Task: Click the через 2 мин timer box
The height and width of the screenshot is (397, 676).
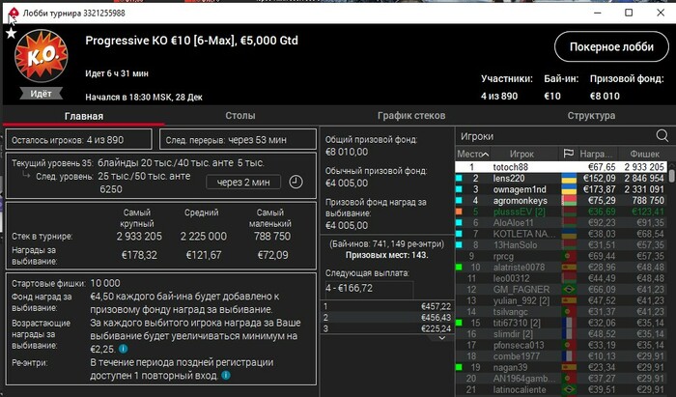Action: point(243,183)
